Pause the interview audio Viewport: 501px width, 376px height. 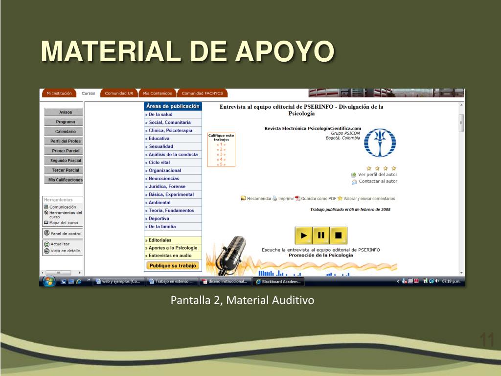[321, 235]
